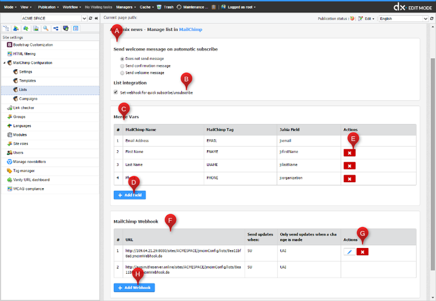The height and width of the screenshot is (301, 436).
Task: Open HTML filtering site setting
Action: pyautogui.click(x=24, y=54)
